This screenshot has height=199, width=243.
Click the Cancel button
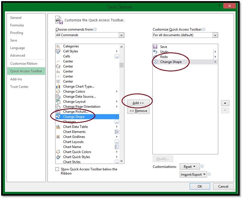click(223, 187)
